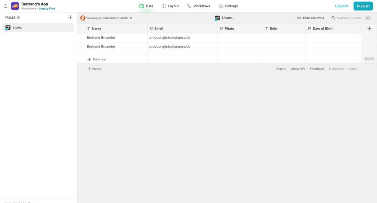Click the Import arrow icon
377x203 pixels.
tap(89, 69)
